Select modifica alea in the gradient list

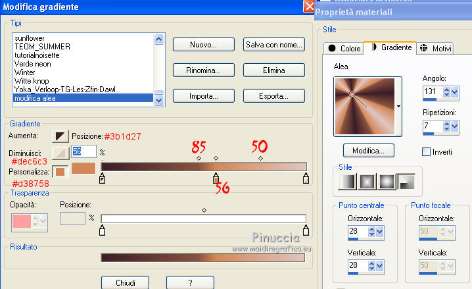(83, 98)
